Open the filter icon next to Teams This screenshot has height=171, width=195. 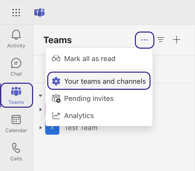tap(161, 40)
